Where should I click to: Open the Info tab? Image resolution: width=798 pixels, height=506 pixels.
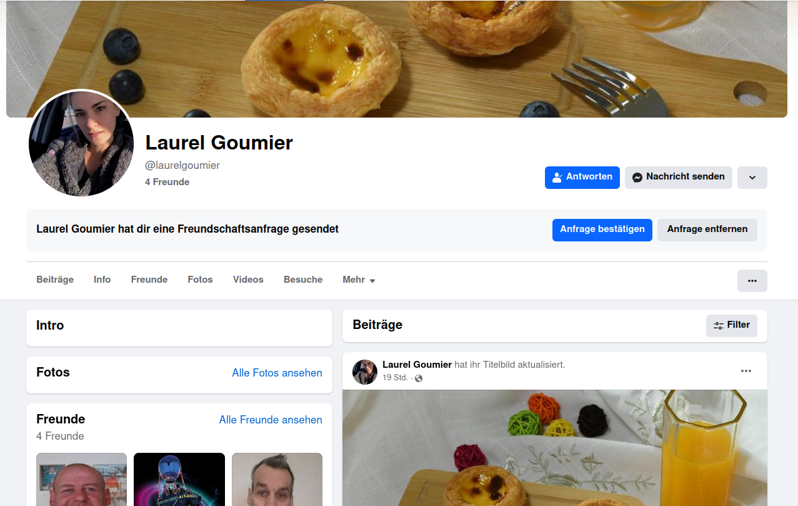pos(102,280)
